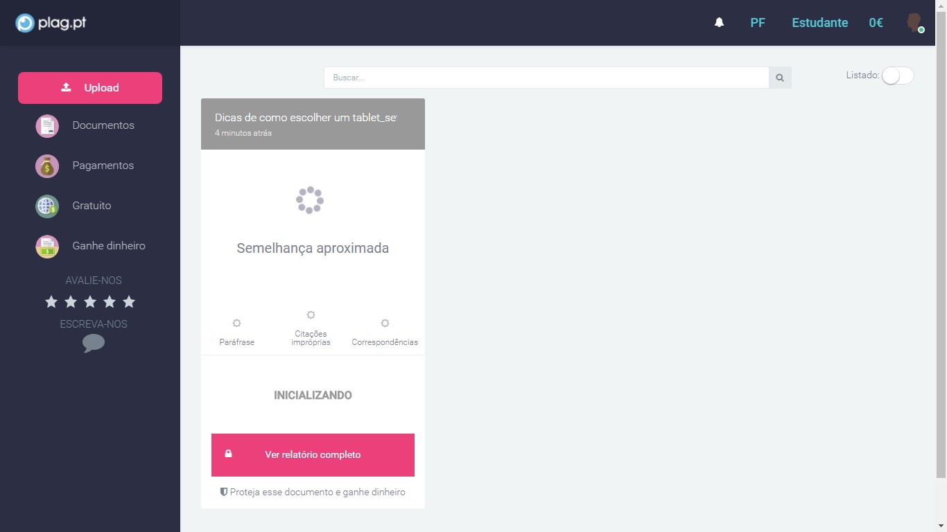Click the Pagamentos money bag icon
The image size is (947, 532).
(x=47, y=166)
